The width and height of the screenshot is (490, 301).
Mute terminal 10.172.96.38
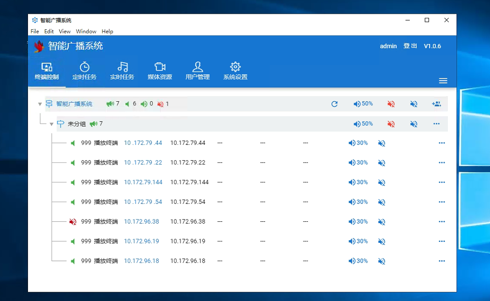(x=382, y=222)
